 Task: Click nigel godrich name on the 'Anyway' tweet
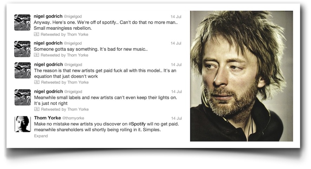[x=48, y=16]
